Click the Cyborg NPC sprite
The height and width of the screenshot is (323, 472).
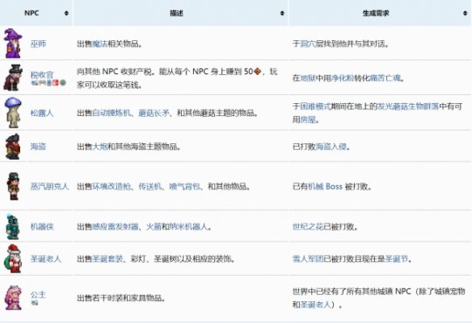point(13,226)
